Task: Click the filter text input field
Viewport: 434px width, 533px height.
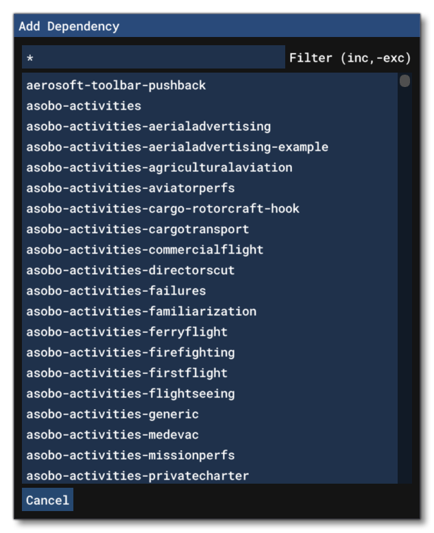Action: point(153,58)
